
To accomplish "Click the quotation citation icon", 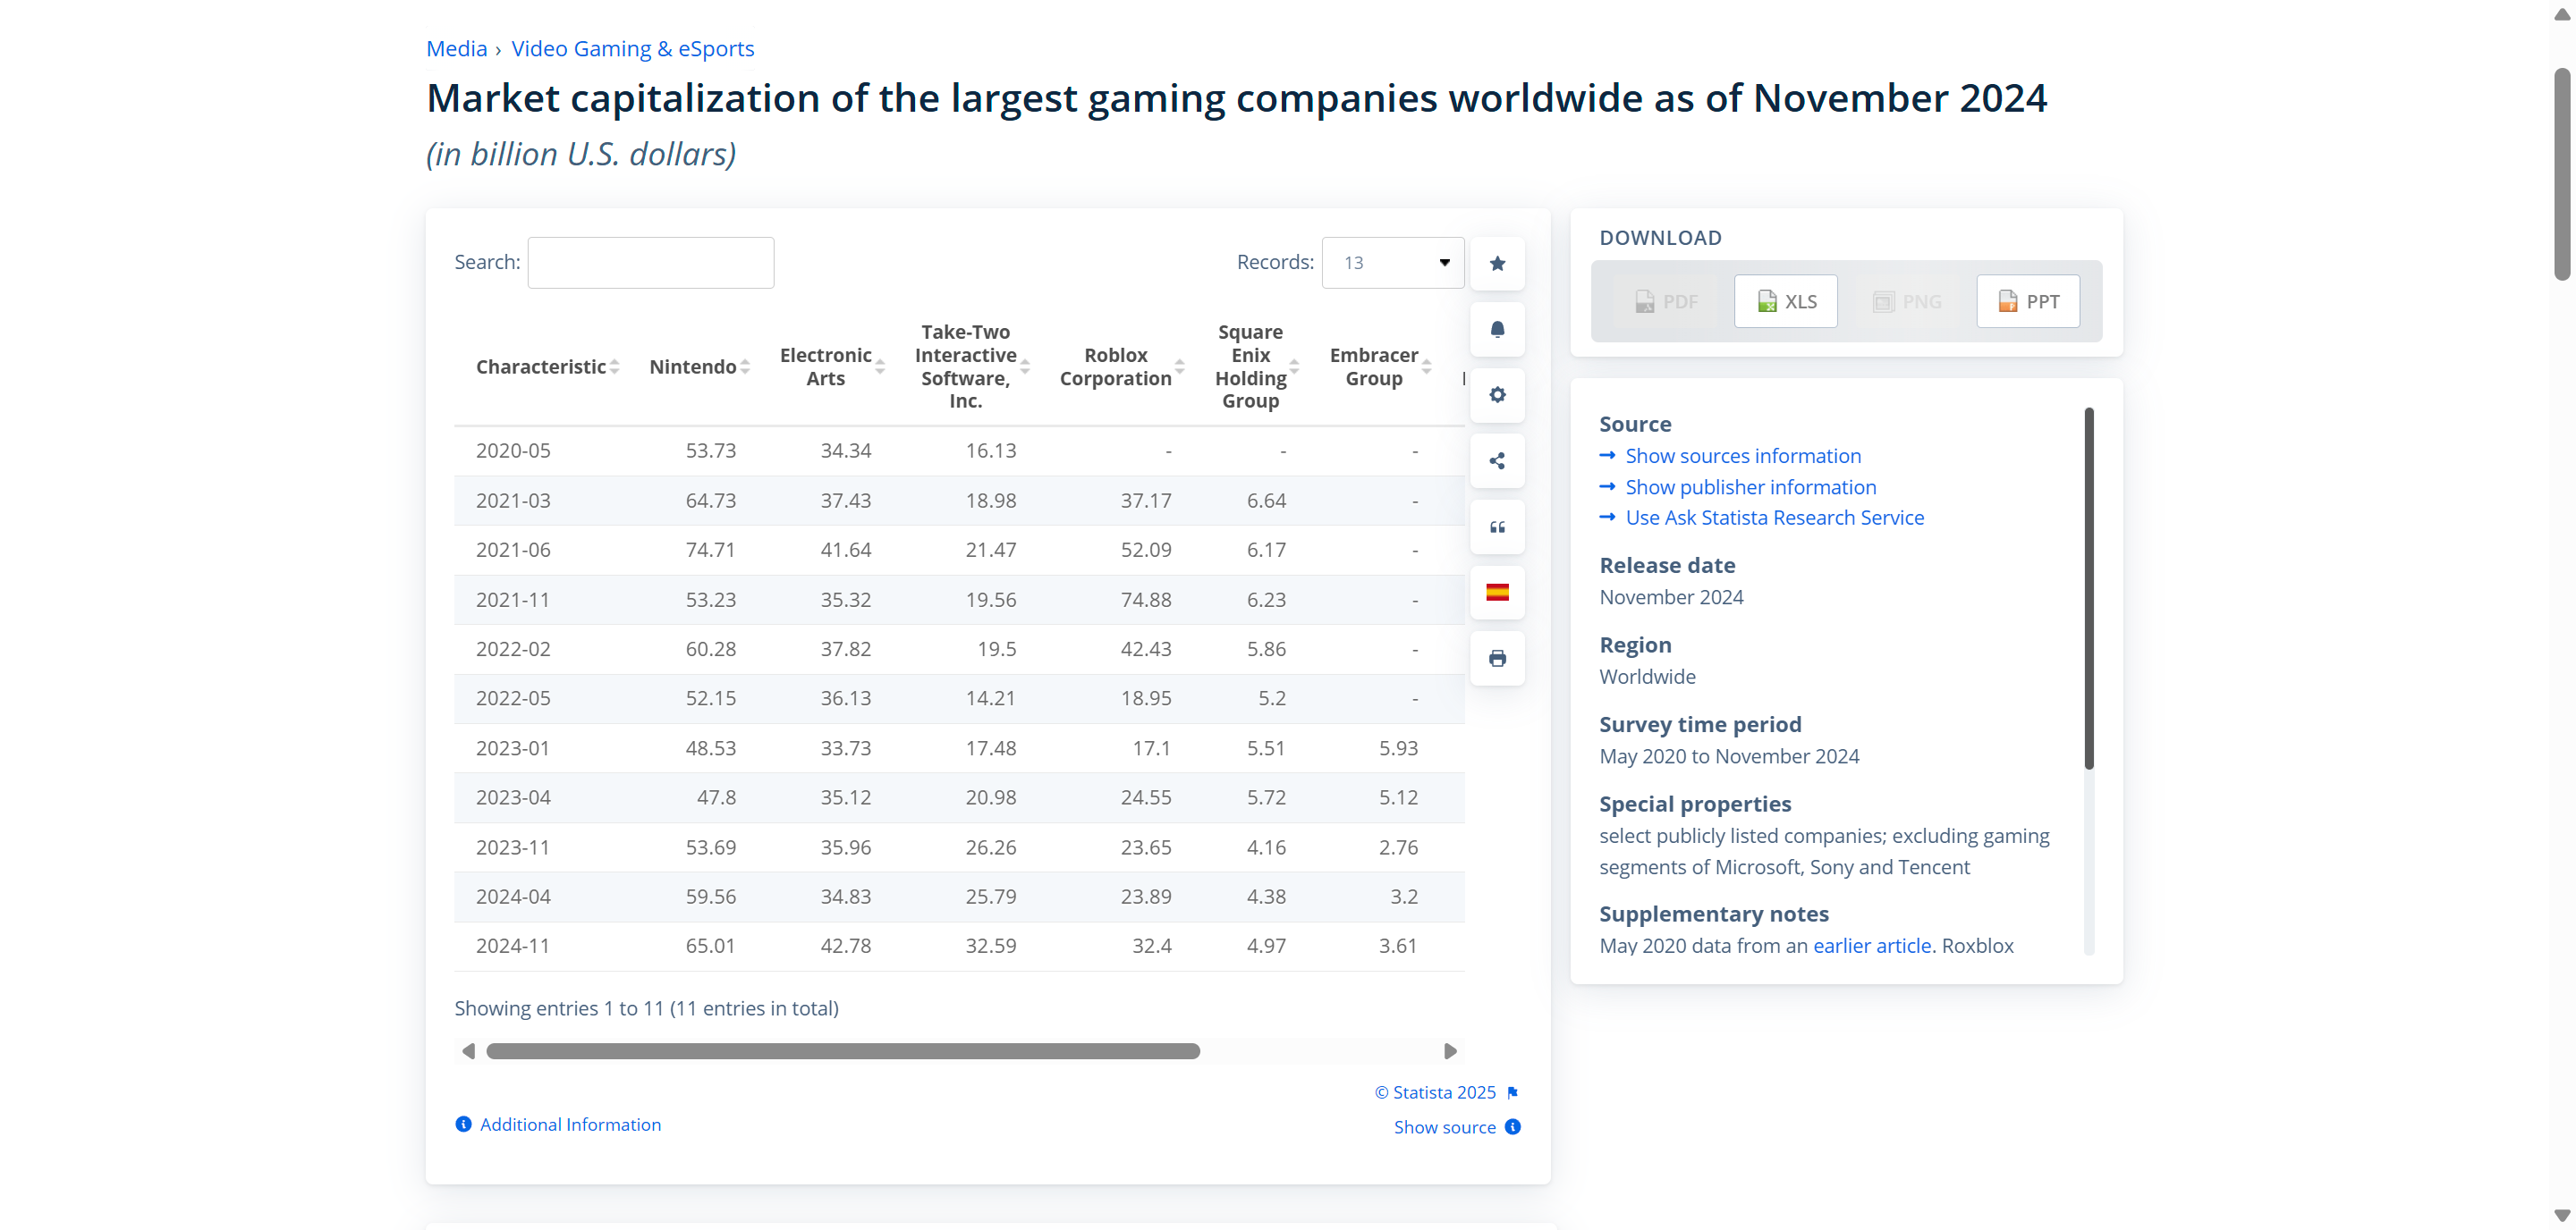I will pos(1497,527).
